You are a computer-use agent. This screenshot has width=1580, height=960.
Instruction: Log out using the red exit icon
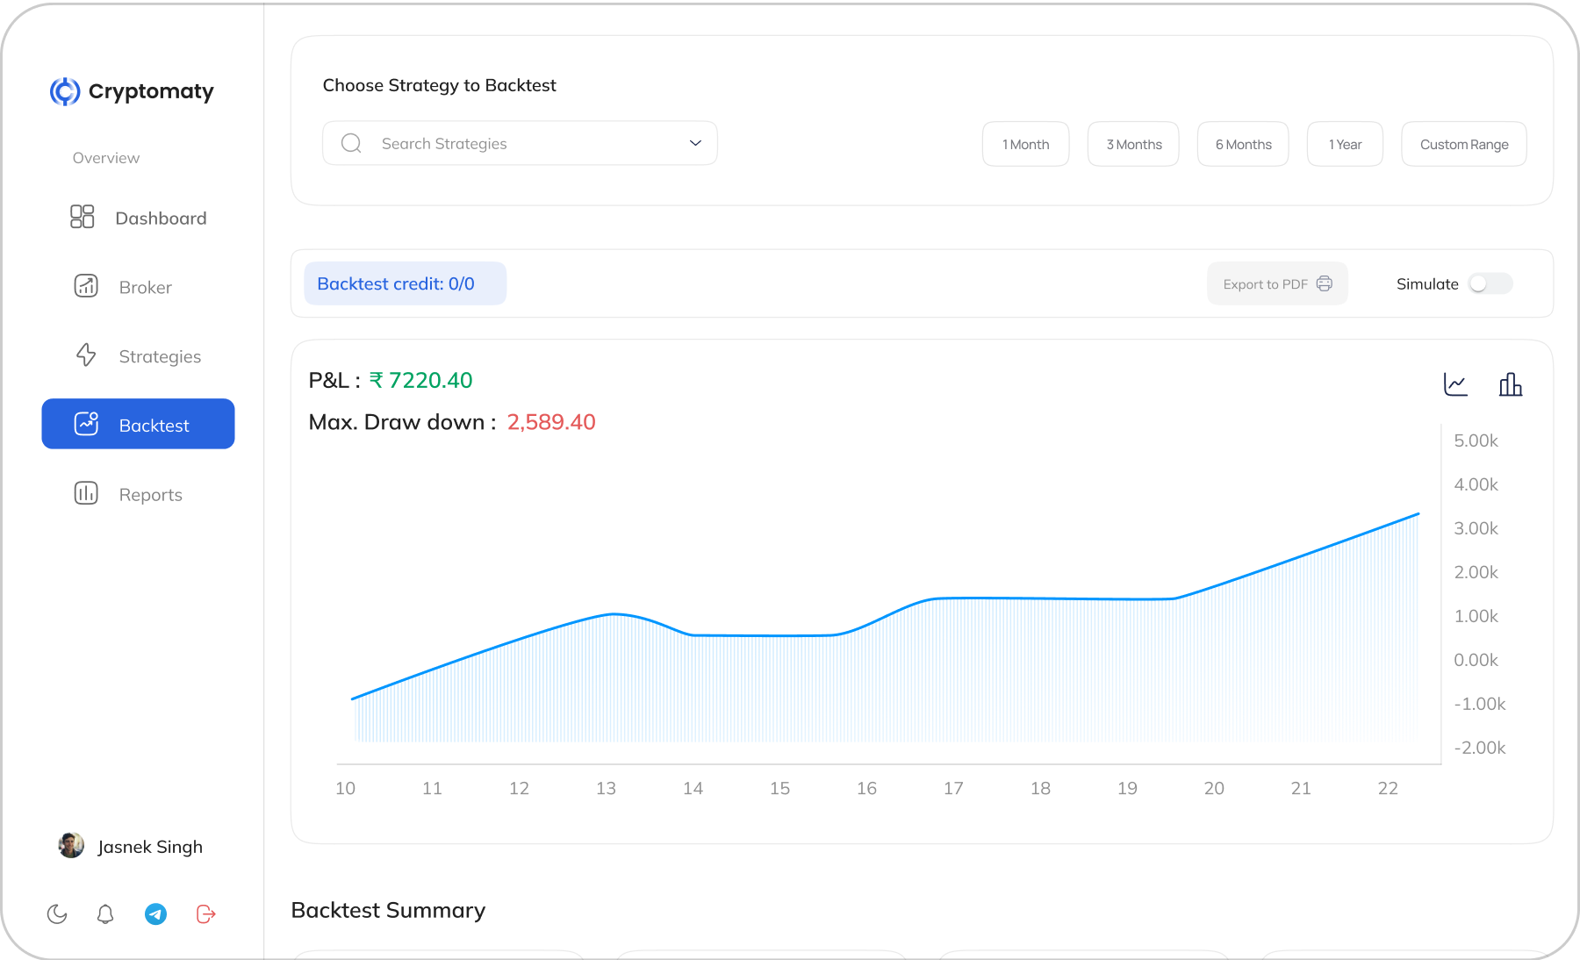205,913
